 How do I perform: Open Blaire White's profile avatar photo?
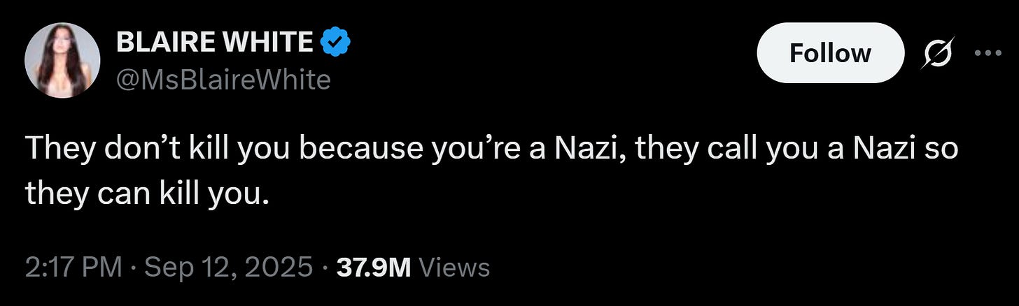pyautogui.click(x=62, y=60)
